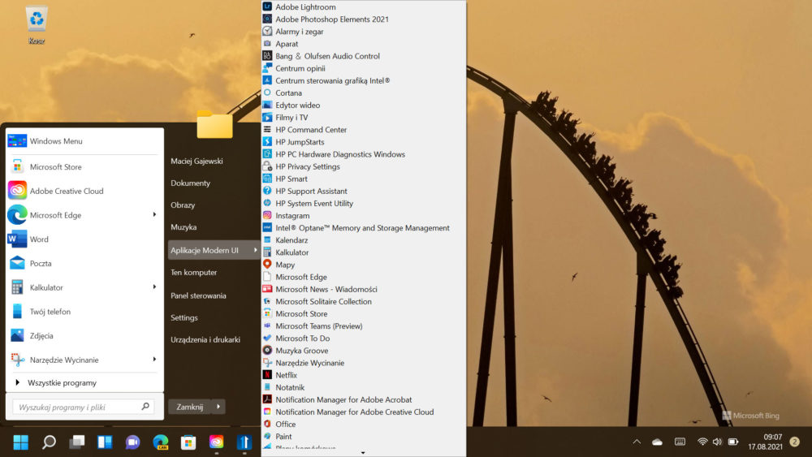Click the Zamknij shutdown button
The width and height of the screenshot is (812, 457).
(x=189, y=407)
